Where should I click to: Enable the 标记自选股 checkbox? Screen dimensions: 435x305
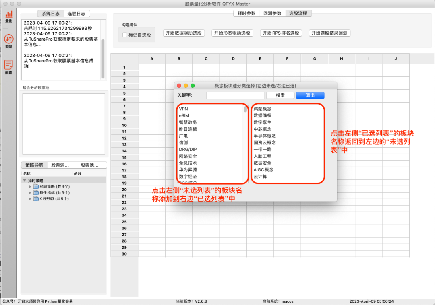125,35
